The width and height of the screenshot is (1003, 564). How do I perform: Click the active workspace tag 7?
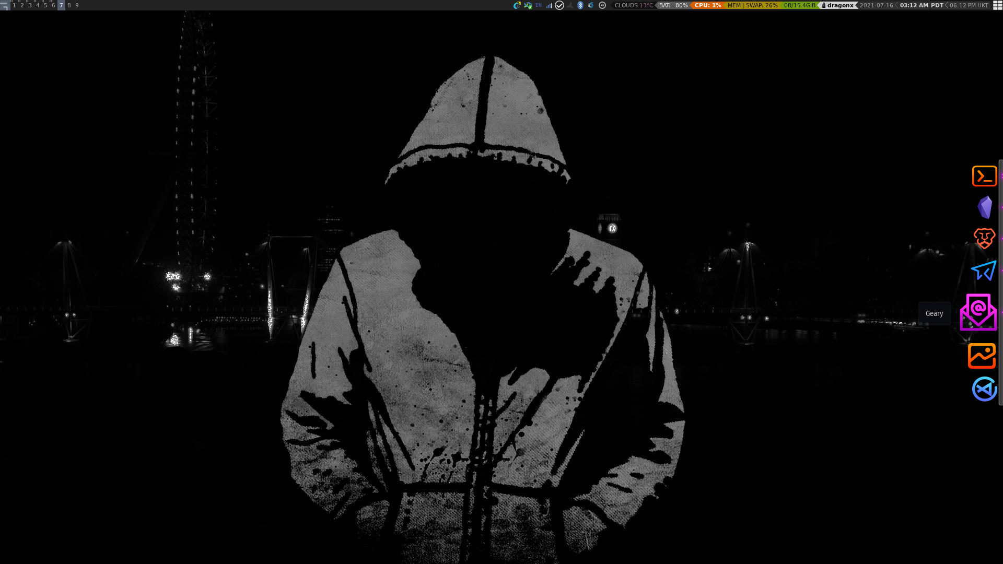(61, 5)
